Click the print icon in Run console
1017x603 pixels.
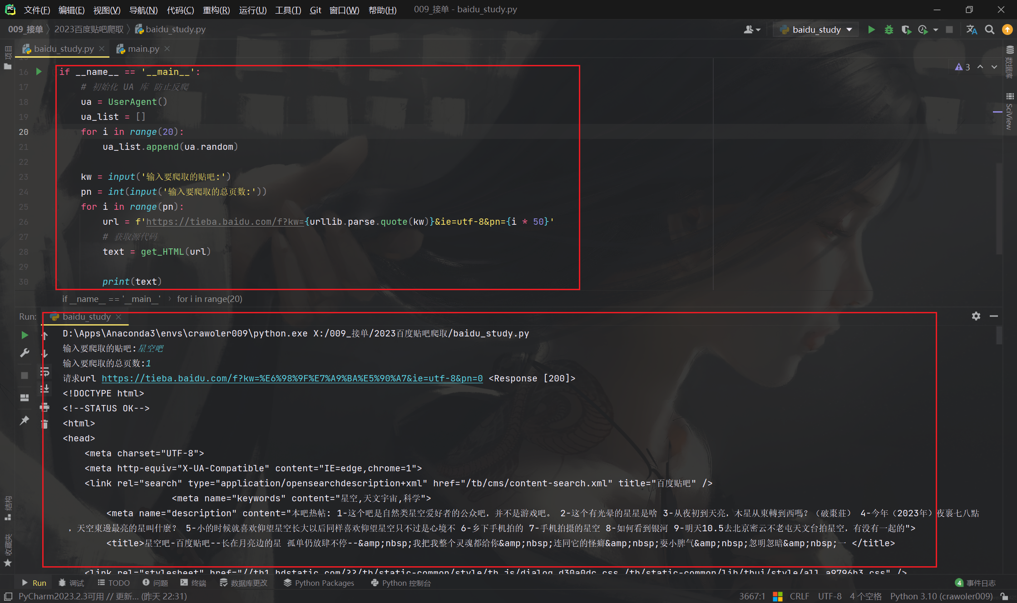coord(44,407)
